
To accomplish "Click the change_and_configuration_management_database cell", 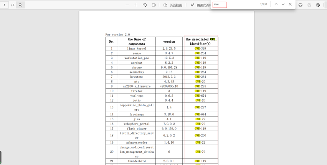I will 137,152.
